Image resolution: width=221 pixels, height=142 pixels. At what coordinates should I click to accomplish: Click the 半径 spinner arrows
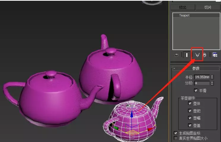212,77
